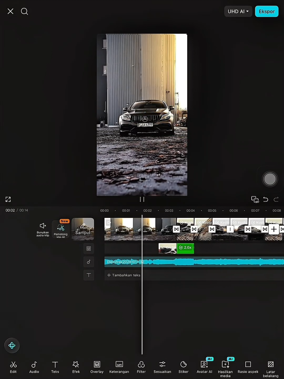The image size is (284, 379).
Task: Tap the floating gray circle button
Action: click(270, 179)
